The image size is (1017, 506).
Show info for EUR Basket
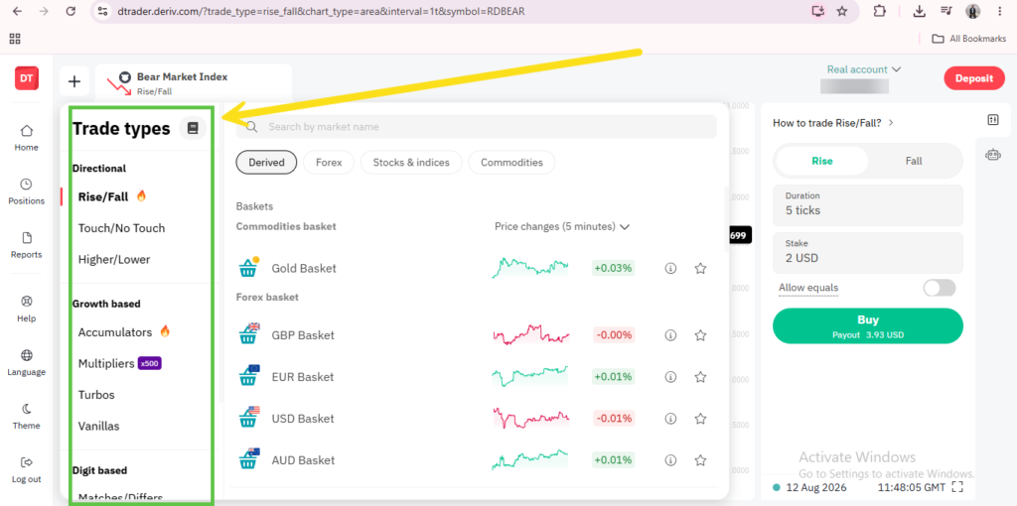[x=670, y=376]
